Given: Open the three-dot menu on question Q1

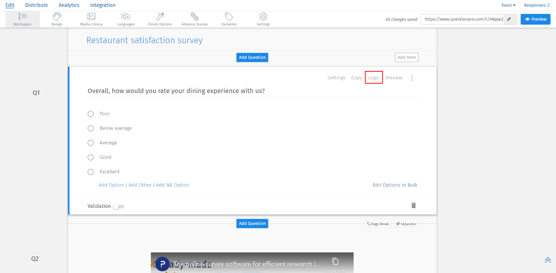Looking at the screenshot, I should point(412,77).
